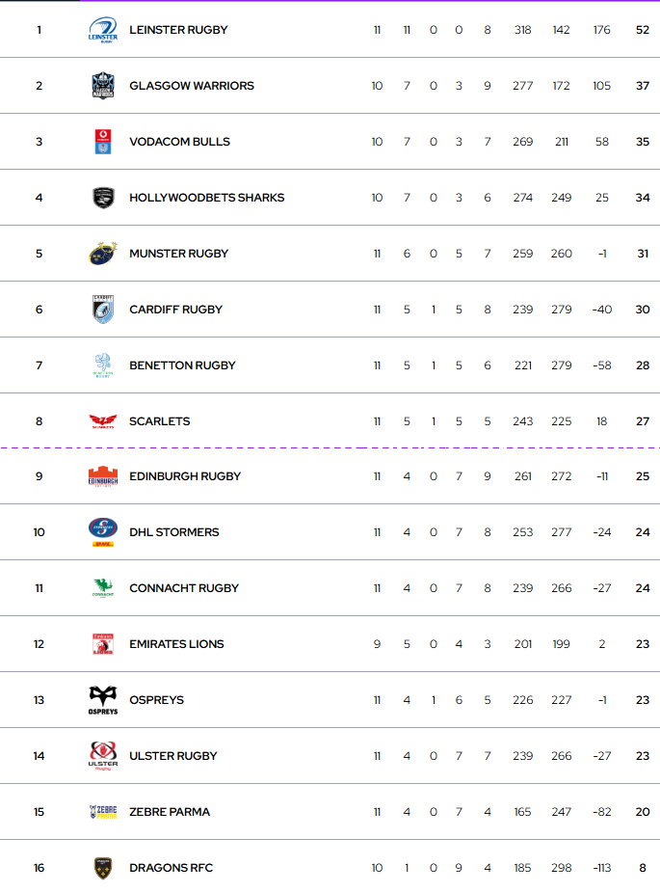
Task: Click the Connacht Rugby green logo
Action: pyautogui.click(x=103, y=588)
